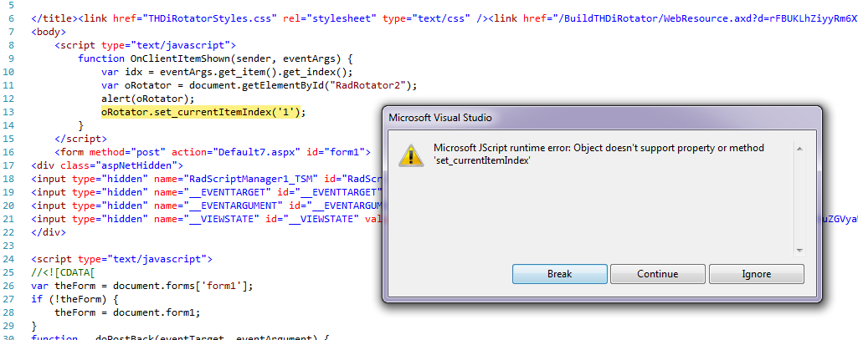Click the //<![CDATA[ comment line
The image size is (858, 340).
coord(64,272)
